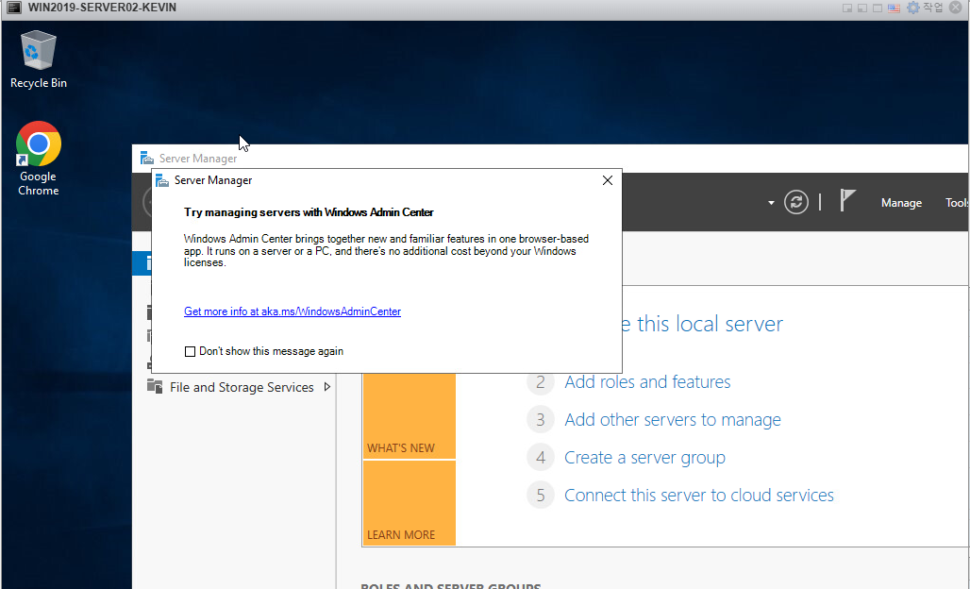Viewport: 970px width, 589px height.
Task: Tick 'Don't show this message again' checkbox
Action: point(190,351)
